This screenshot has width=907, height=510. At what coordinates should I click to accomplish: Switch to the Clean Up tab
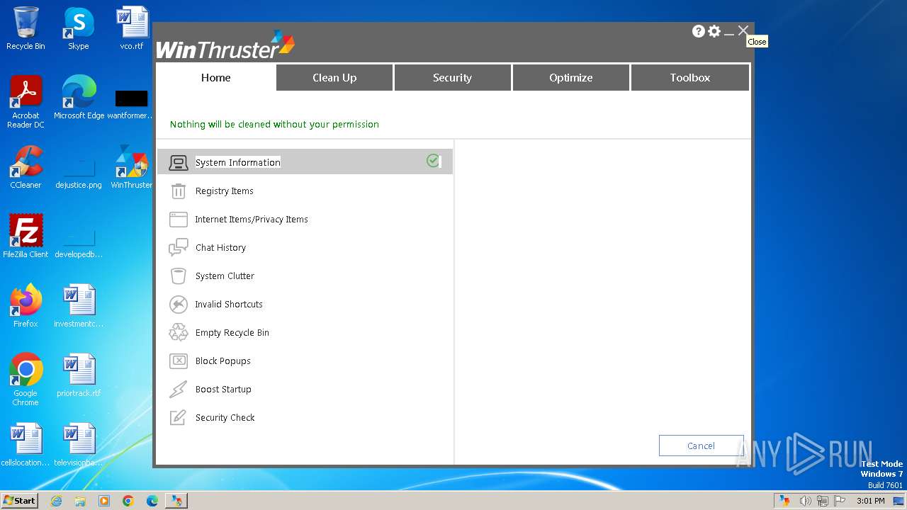pos(334,78)
